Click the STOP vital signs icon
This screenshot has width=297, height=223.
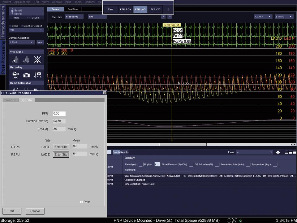pos(27,59)
